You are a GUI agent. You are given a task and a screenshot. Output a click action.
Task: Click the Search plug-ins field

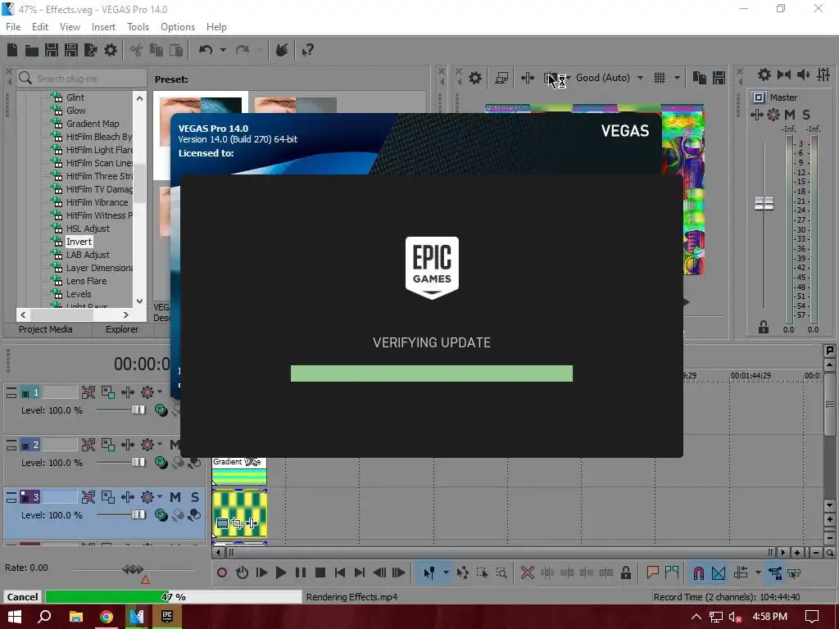(x=81, y=78)
